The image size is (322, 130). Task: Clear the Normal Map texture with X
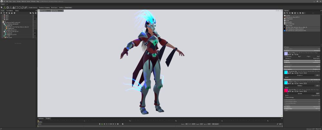pyautogui.click(x=298, y=54)
